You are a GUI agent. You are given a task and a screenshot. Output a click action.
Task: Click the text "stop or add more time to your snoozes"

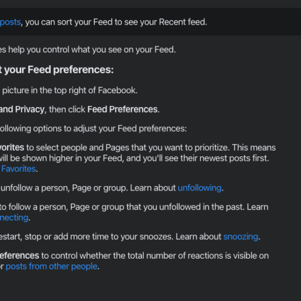(x=98, y=237)
